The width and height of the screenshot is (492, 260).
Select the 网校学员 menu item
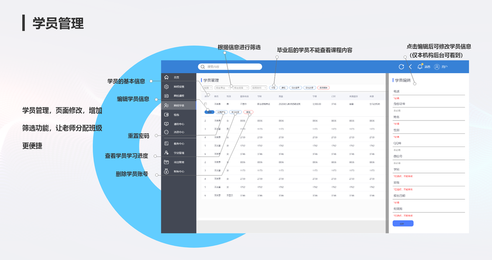179,106
